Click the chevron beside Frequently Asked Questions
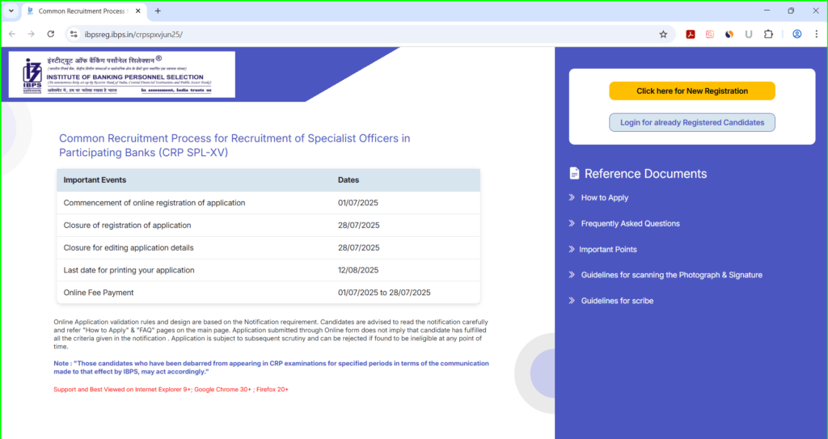This screenshot has width=828, height=439. click(x=572, y=223)
